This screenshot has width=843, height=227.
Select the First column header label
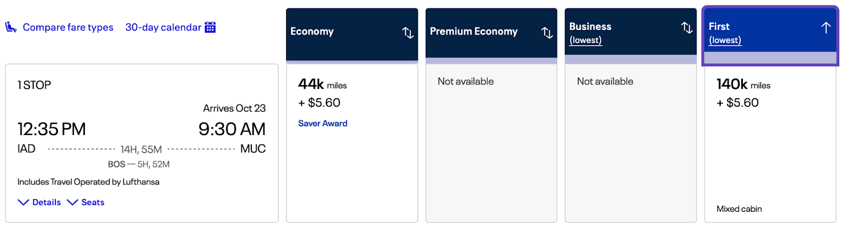[719, 26]
